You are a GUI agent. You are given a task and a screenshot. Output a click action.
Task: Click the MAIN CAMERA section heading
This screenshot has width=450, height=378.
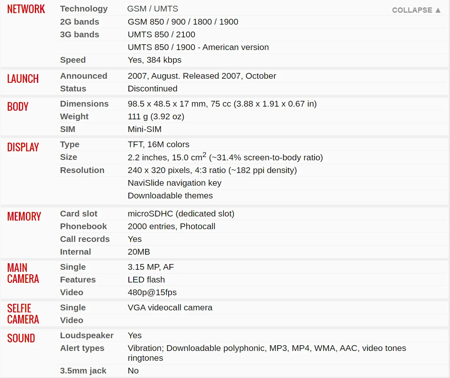(x=23, y=273)
